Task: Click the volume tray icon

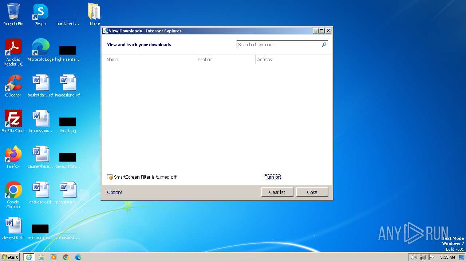Action: [414, 257]
